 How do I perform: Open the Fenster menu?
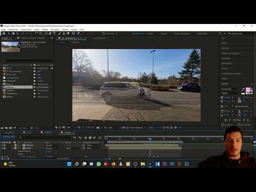tap(74, 29)
